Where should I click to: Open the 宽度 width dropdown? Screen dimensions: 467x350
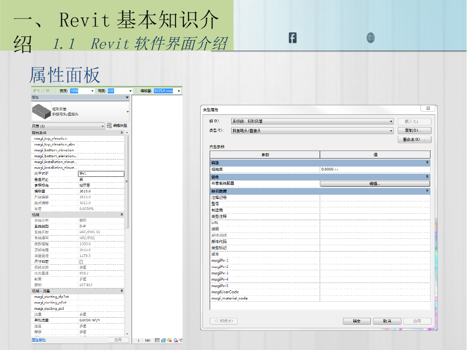tap(93, 91)
